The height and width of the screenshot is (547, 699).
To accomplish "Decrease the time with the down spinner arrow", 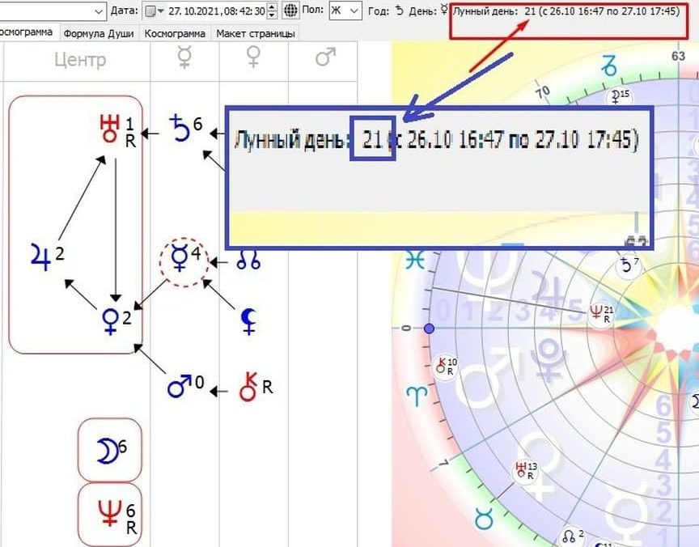I will pyautogui.click(x=273, y=15).
